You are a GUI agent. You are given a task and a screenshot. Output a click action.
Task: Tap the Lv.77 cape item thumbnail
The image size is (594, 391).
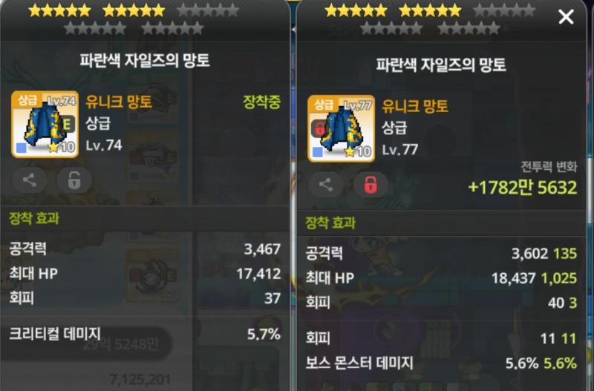click(x=342, y=128)
